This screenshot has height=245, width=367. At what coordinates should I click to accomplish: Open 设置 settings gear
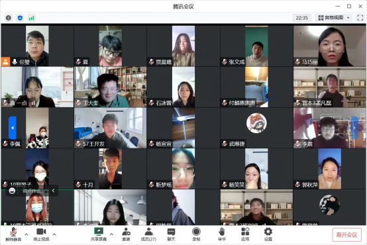tap(268, 234)
